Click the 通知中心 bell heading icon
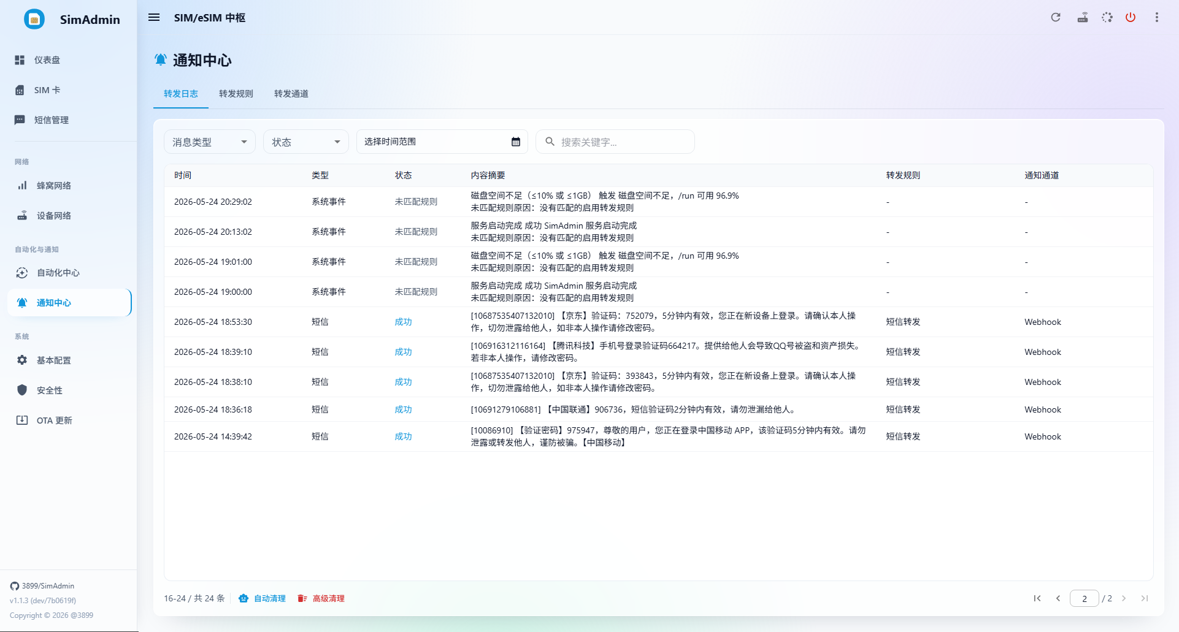Viewport: 1179px width, 632px height. [161, 59]
